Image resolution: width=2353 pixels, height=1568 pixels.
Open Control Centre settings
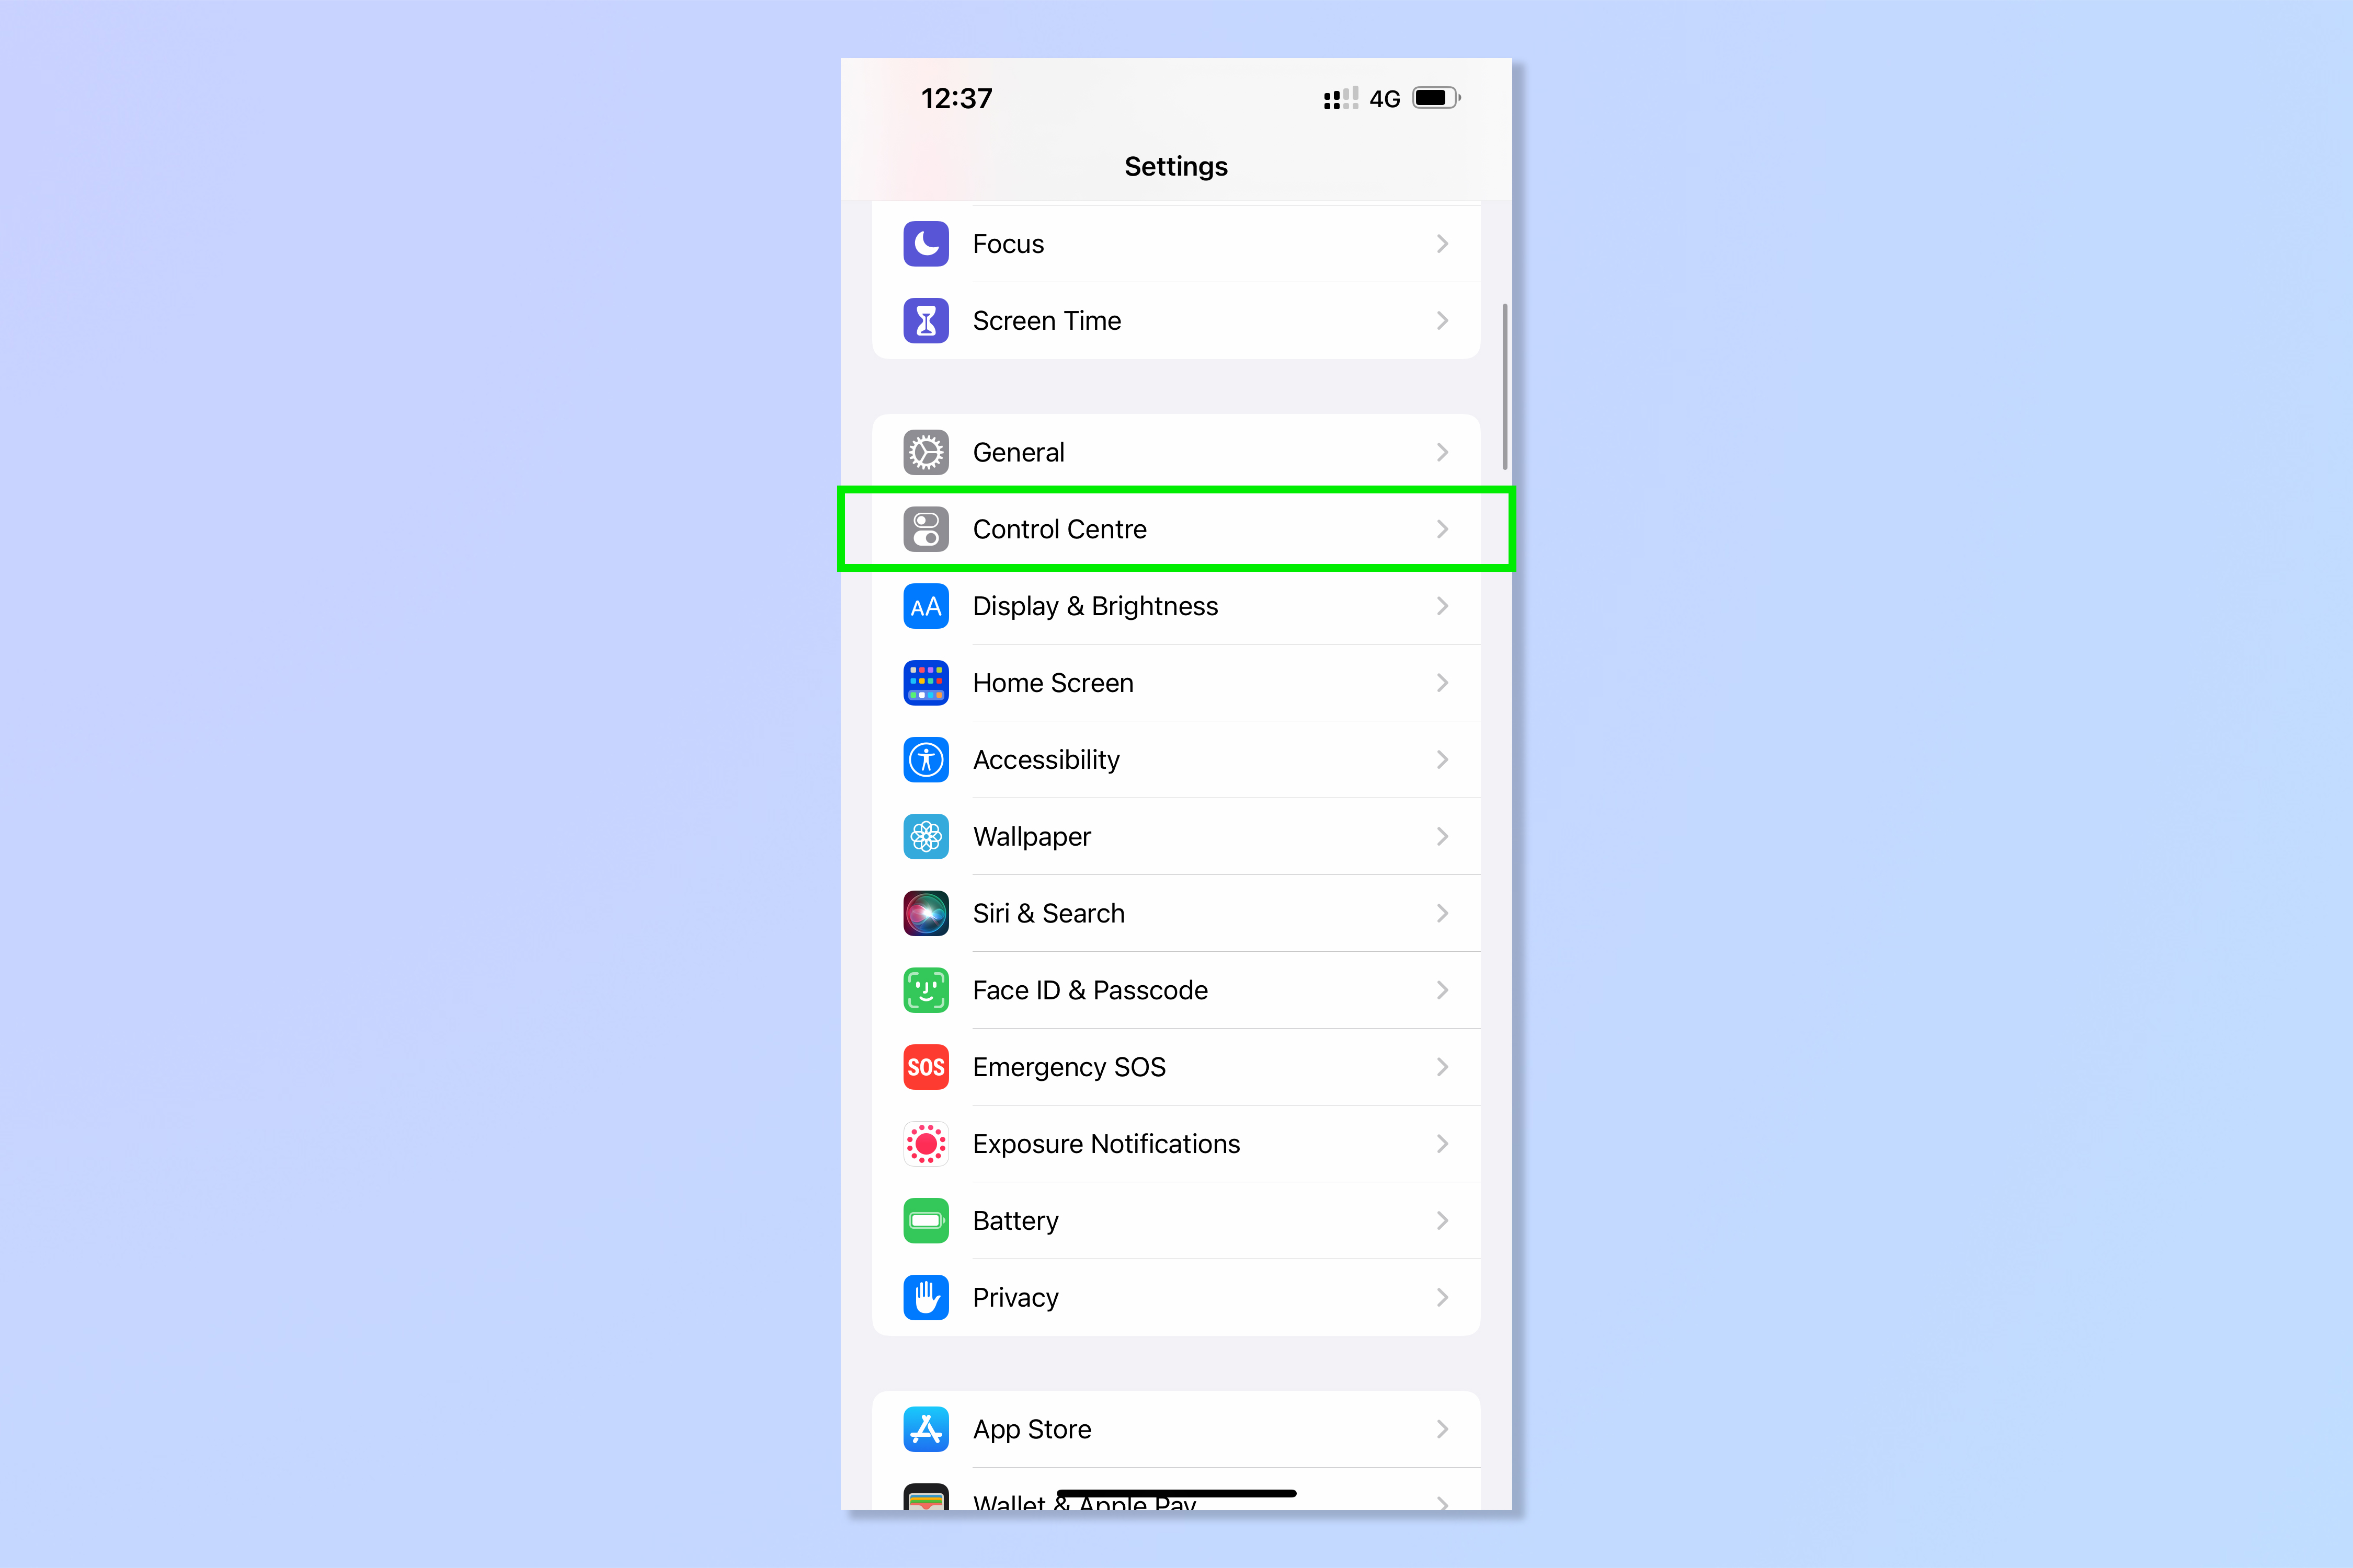1176,528
